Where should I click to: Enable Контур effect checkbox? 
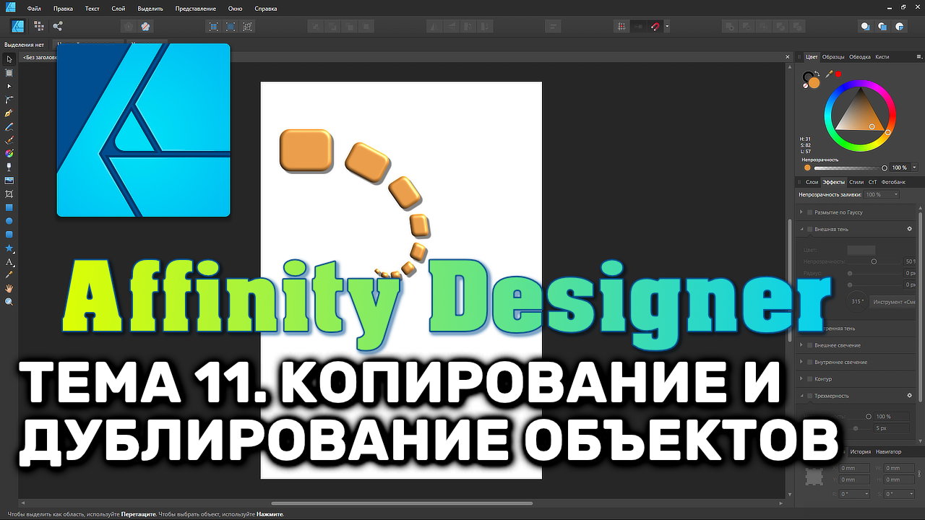click(x=810, y=379)
